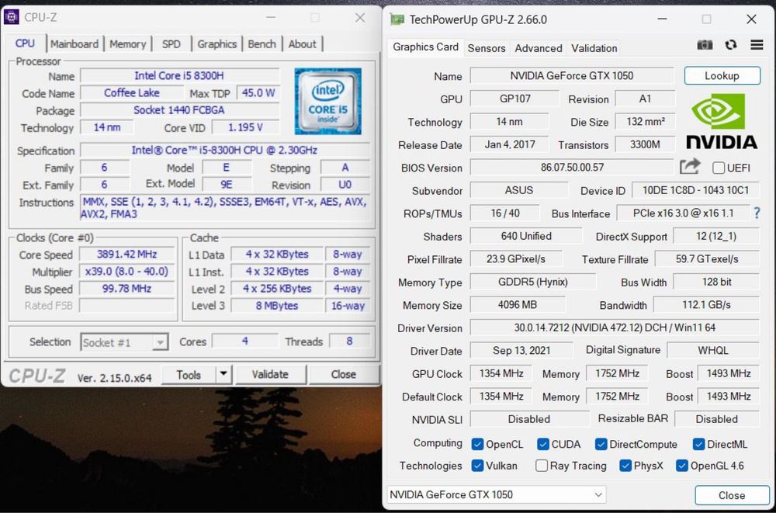This screenshot has height=513, width=776.
Task: Click the Max TDP value 45.0 W
Action: [x=258, y=93]
